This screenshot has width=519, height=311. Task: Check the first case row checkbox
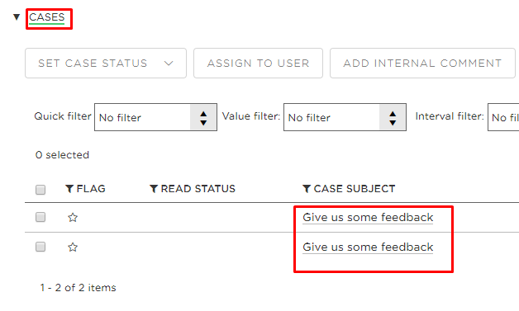tap(40, 217)
